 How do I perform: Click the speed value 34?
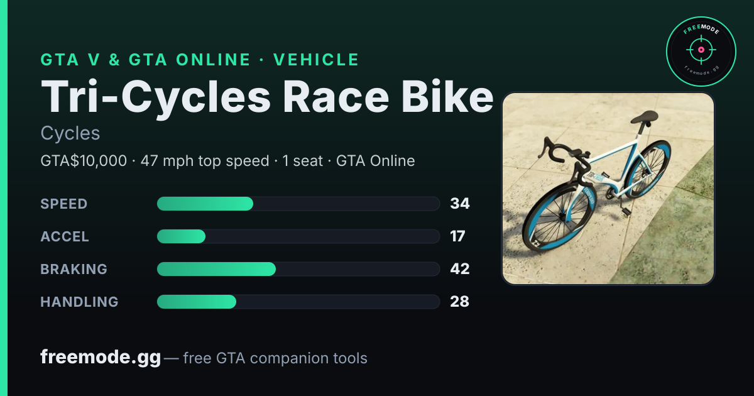(x=460, y=204)
